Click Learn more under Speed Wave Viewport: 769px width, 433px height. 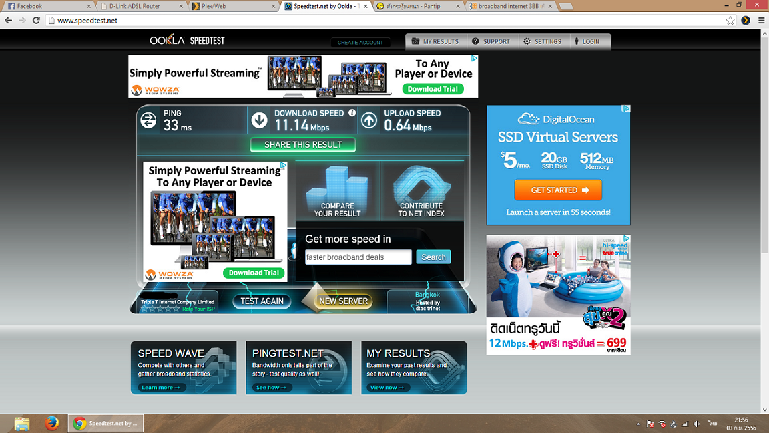(x=160, y=388)
